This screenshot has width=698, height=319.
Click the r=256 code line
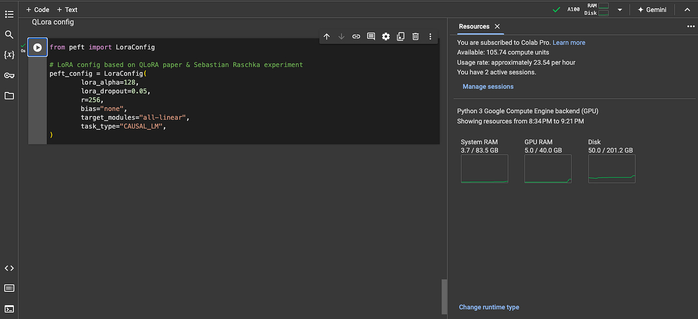pos(92,100)
